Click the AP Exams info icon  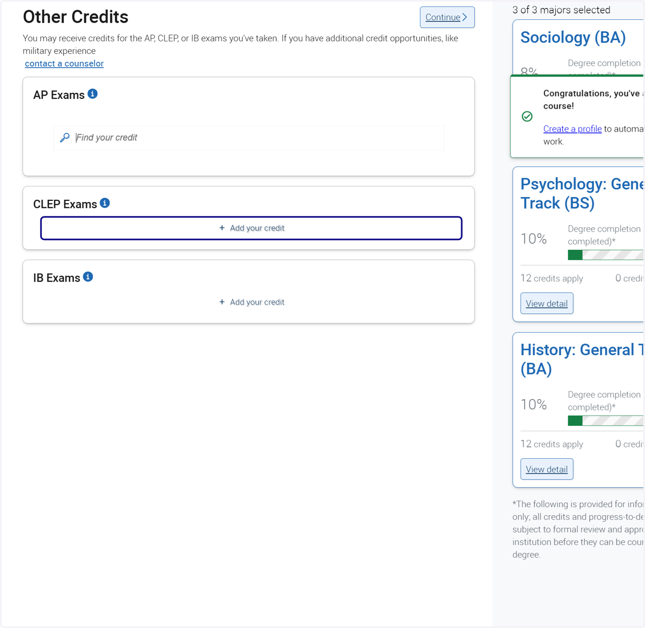(92, 94)
